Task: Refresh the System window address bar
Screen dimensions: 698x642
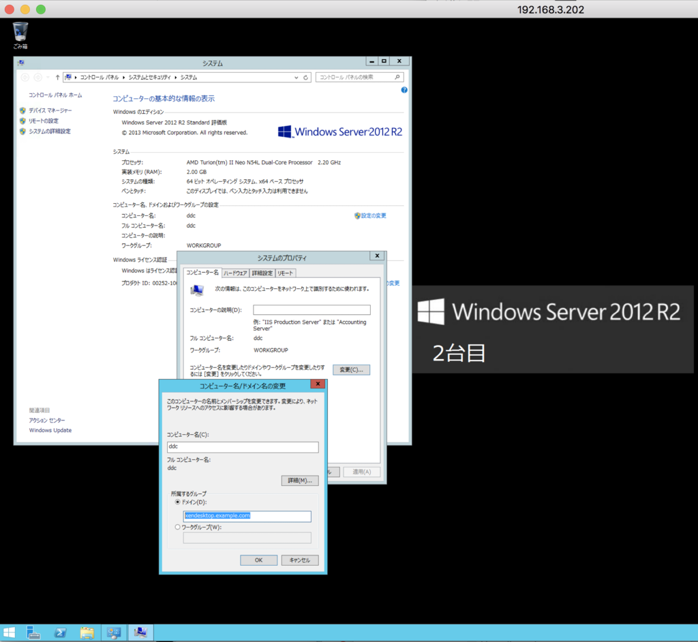Action: pos(306,78)
